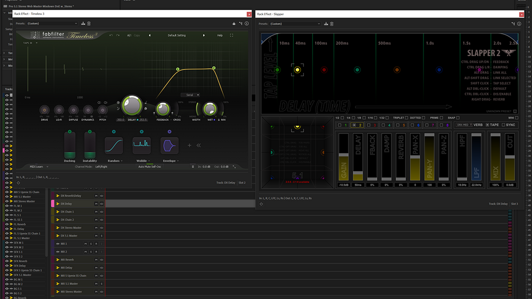This screenshot has width=532, height=299.
Task: Click Default Setting preset name in Timeless
Action: coord(177,35)
